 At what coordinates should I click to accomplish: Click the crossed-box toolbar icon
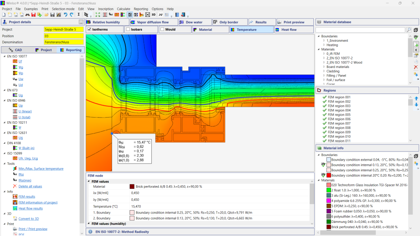[x=148, y=15]
